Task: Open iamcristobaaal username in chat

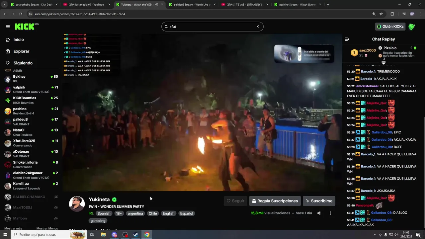Action: (x=367, y=86)
